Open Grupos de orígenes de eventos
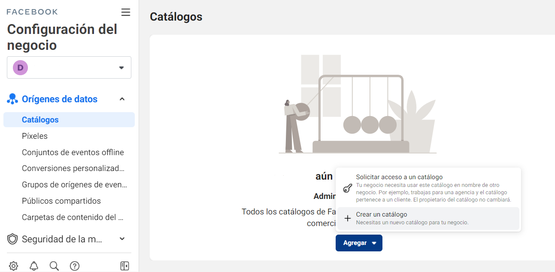Image resolution: width=555 pixels, height=272 pixels. point(74,185)
